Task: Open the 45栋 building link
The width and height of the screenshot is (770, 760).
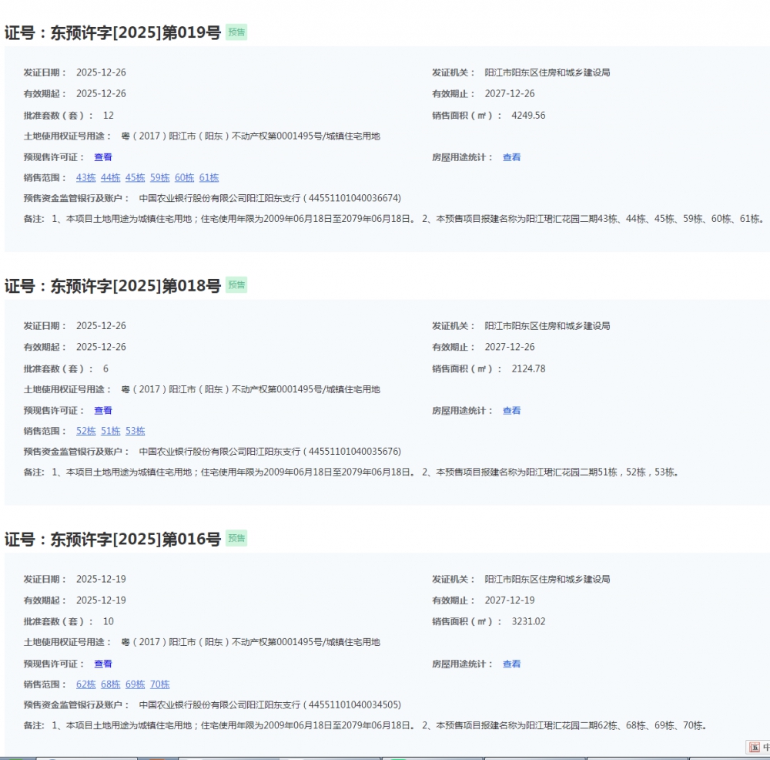Action: point(136,178)
